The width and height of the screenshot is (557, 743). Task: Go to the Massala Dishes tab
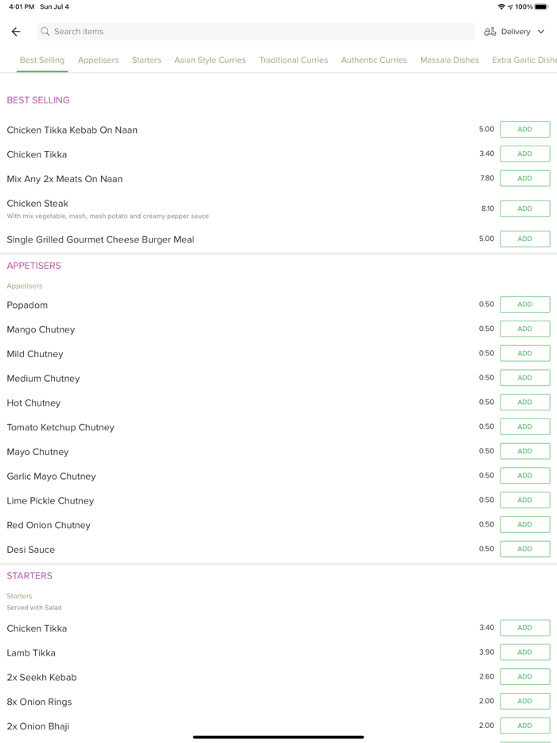coord(450,60)
